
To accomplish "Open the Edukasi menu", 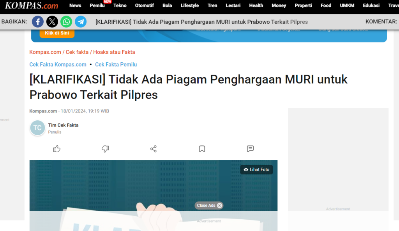I will pos(371,5).
